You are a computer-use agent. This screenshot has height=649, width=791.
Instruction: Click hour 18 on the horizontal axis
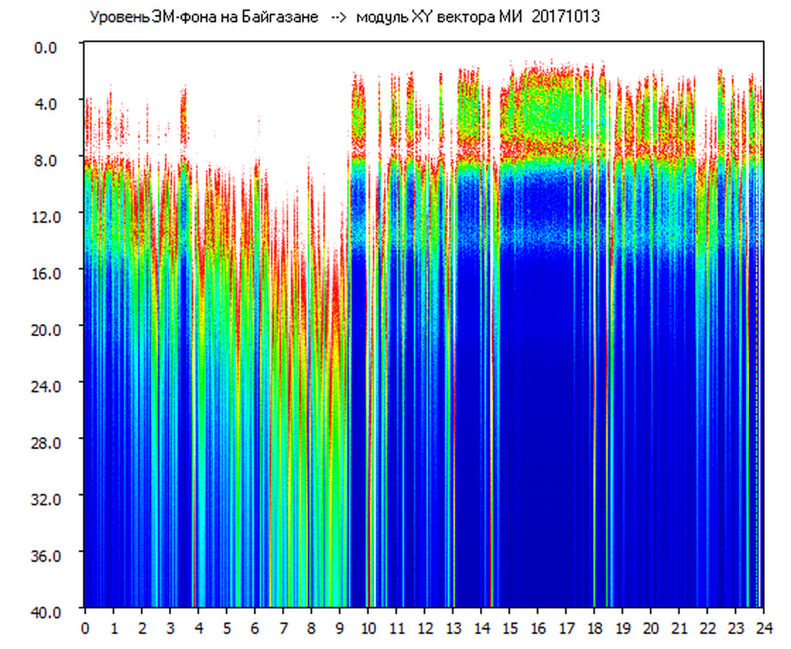pyautogui.click(x=594, y=628)
